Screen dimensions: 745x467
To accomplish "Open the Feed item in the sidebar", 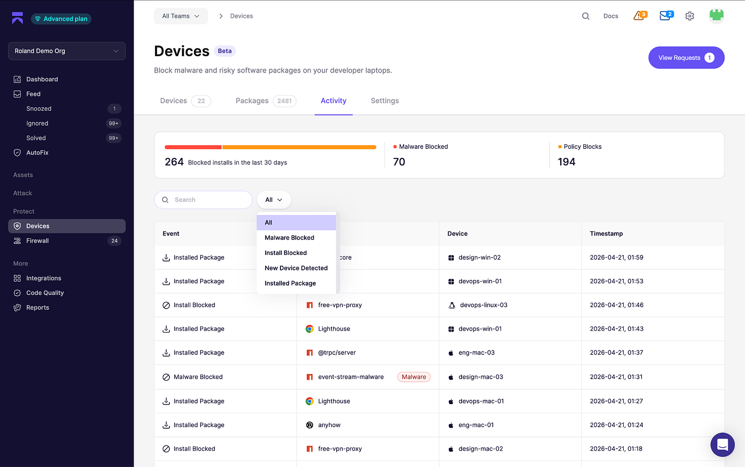I will click(x=32, y=94).
